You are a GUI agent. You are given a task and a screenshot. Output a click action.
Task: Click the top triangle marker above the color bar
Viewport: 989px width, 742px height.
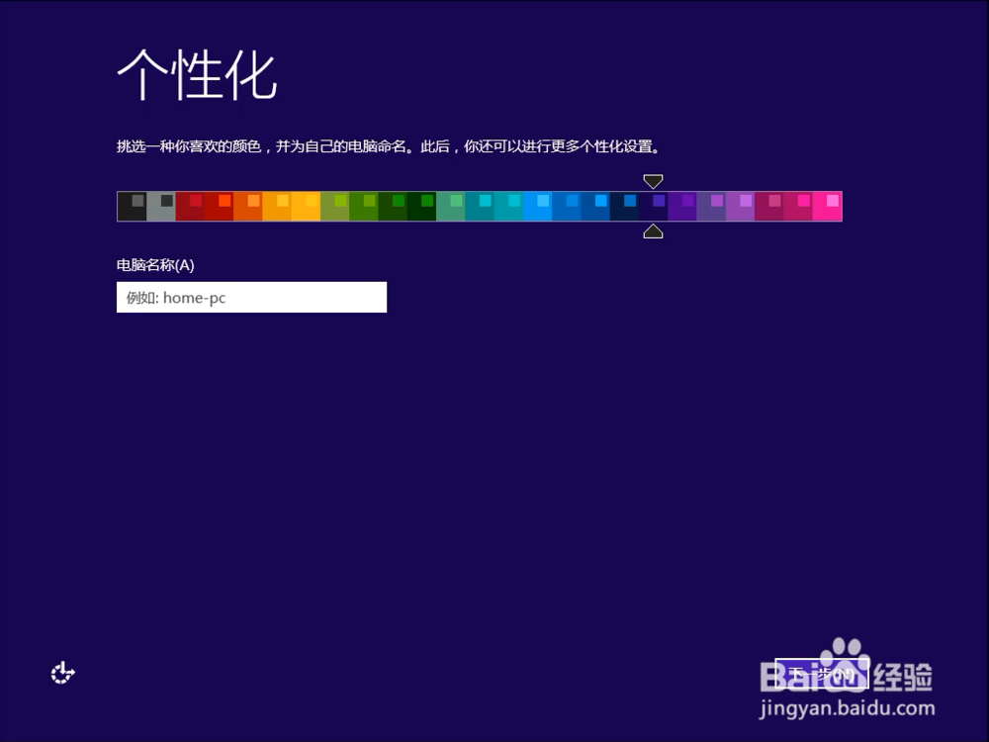pos(653,182)
